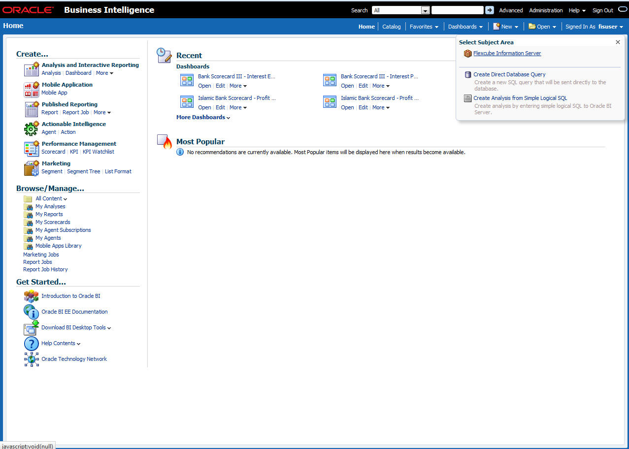The image size is (629, 449).
Task: Click the Advanced search link
Action: pos(511,10)
